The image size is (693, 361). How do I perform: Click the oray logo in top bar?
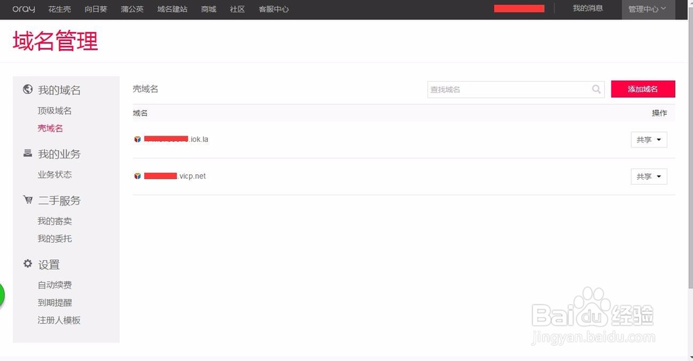pos(24,9)
